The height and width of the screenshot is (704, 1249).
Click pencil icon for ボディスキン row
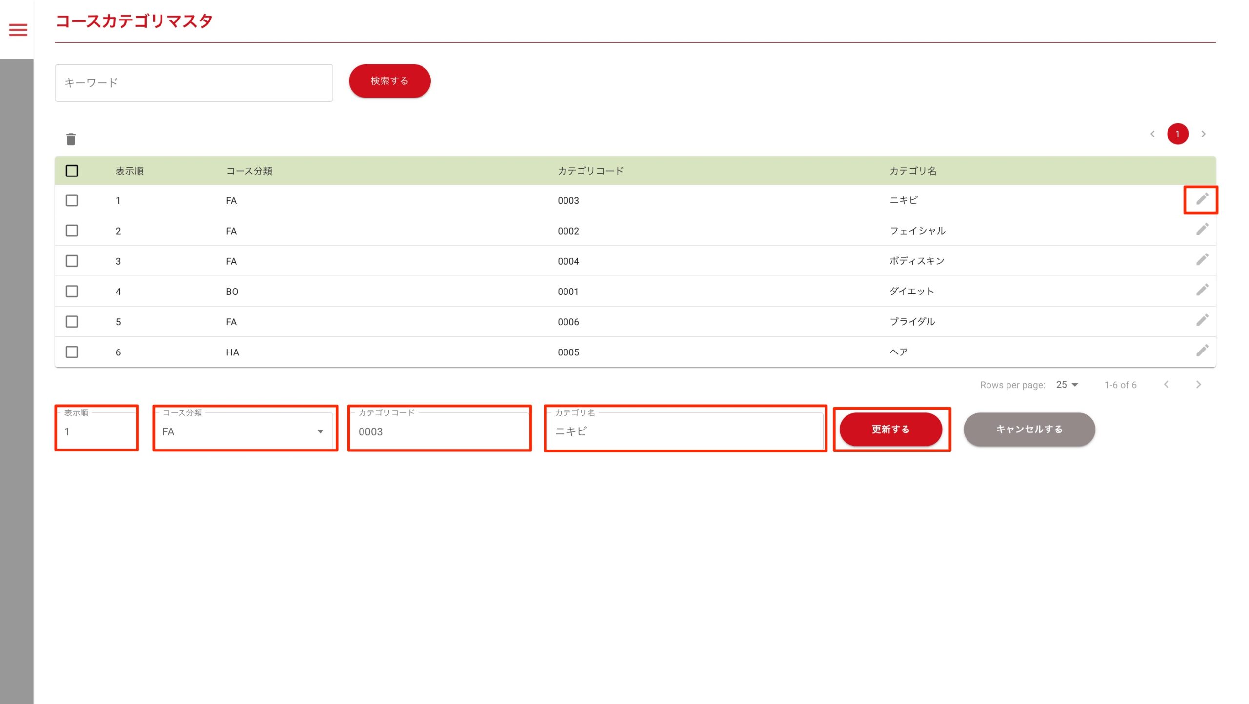[1202, 259]
